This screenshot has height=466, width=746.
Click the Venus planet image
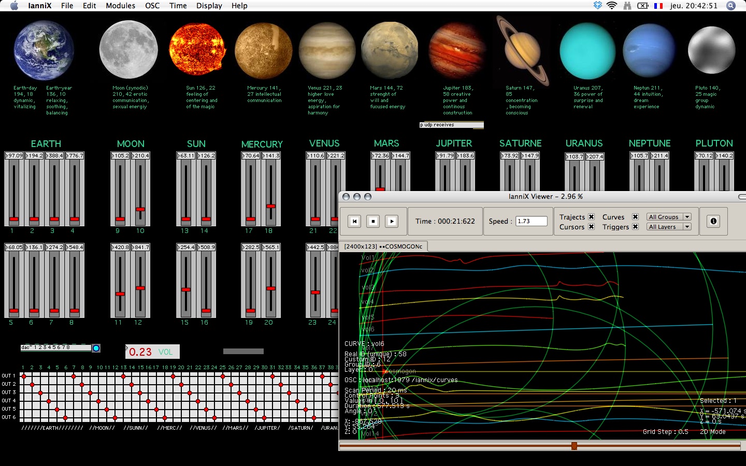[327, 51]
